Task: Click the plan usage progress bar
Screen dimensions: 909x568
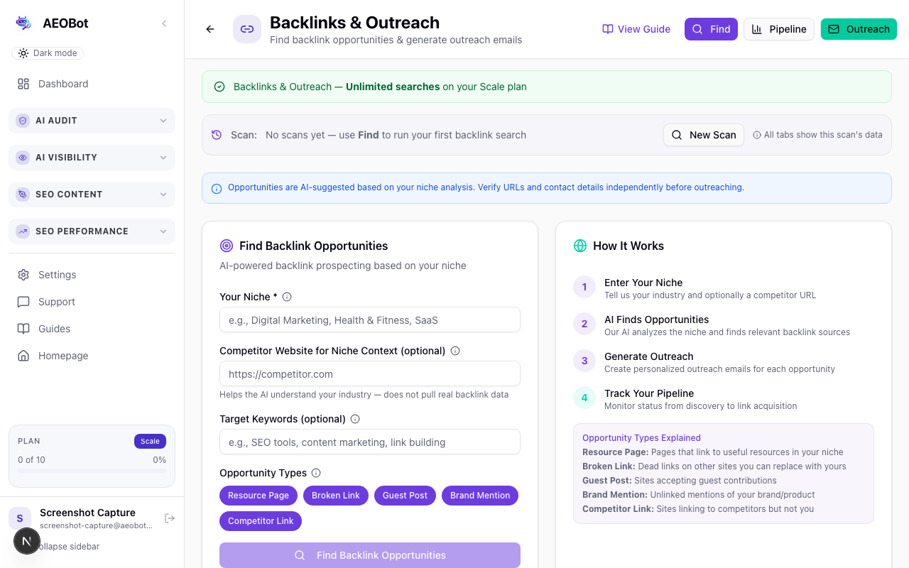Action: coord(92,471)
